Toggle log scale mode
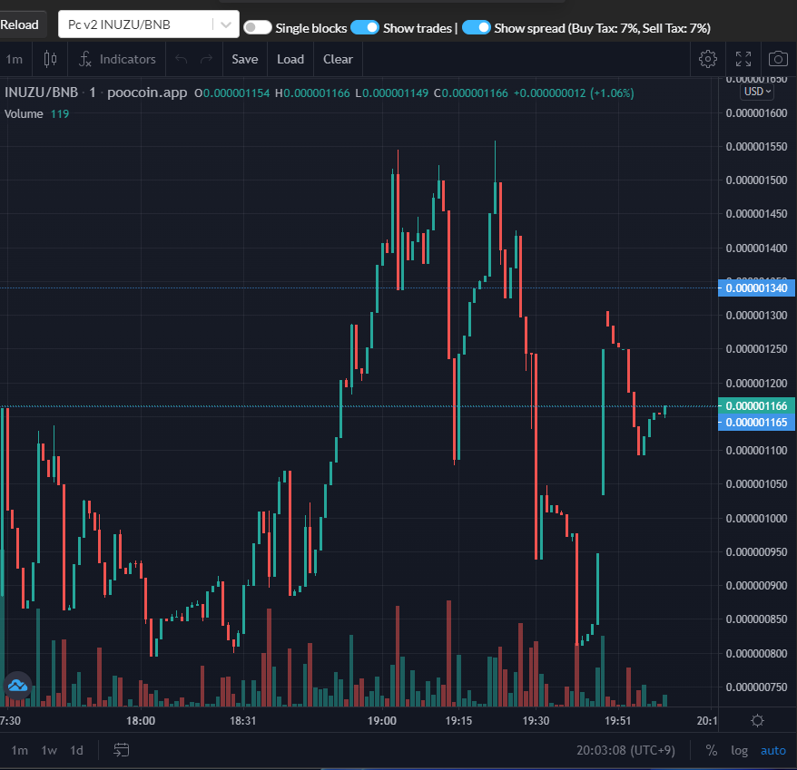797x770 pixels. [739, 750]
